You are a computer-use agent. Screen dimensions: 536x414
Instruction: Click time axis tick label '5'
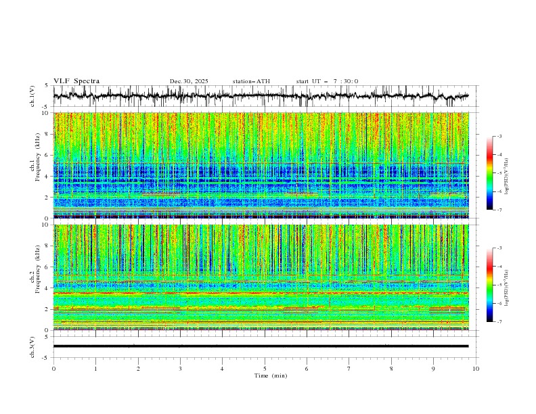coord(265,369)
